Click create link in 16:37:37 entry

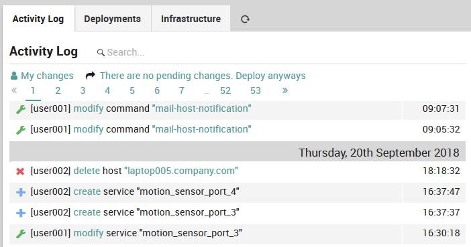point(87,212)
